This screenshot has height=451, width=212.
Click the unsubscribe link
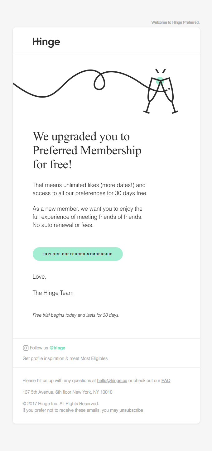(131, 410)
